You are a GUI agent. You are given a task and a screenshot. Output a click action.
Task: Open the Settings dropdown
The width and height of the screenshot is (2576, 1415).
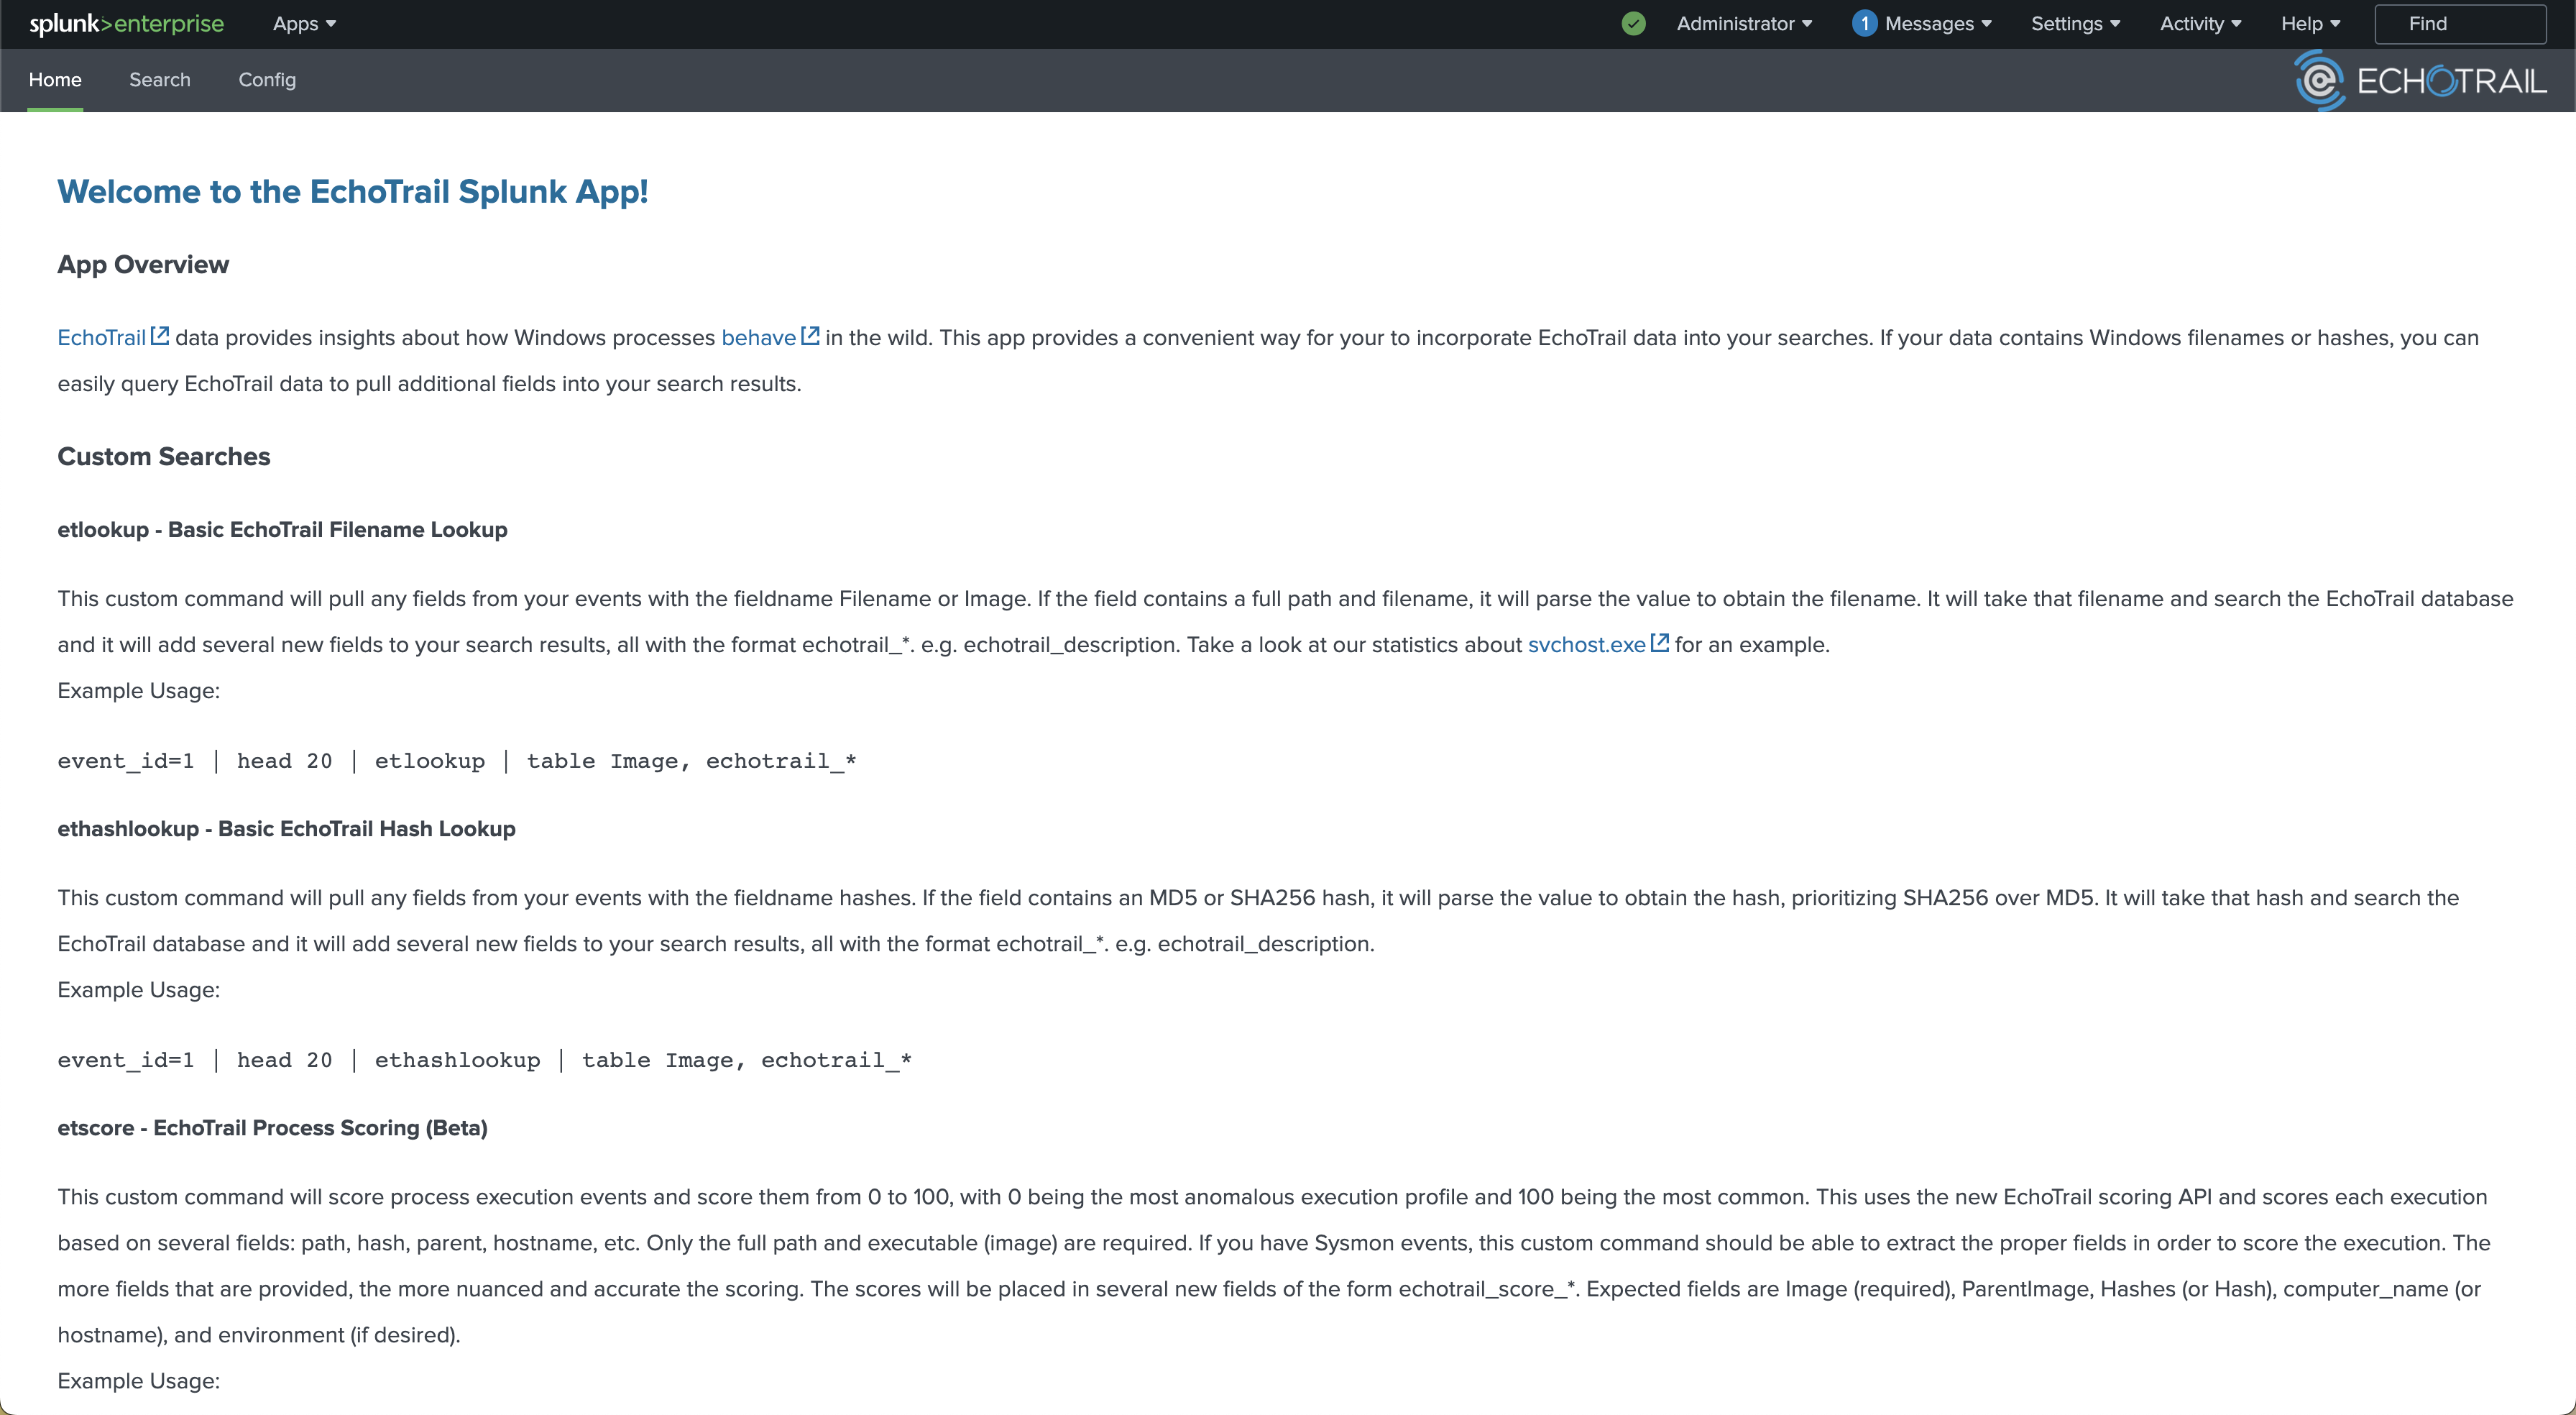(x=2075, y=24)
